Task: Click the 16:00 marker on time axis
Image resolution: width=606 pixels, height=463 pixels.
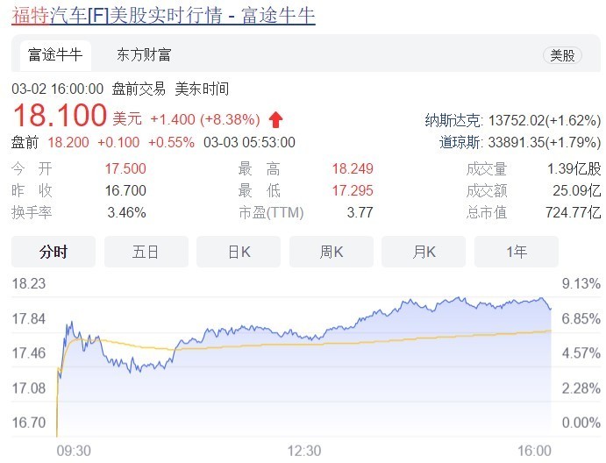Action: (534, 451)
